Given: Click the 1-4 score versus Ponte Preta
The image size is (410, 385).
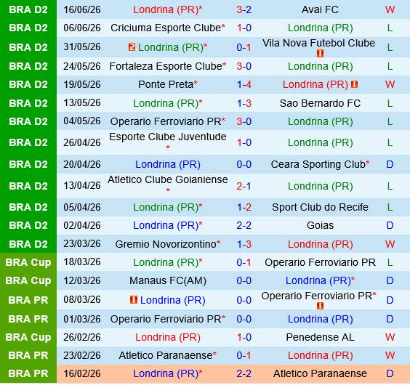Looking at the screenshot, I should (244, 84).
